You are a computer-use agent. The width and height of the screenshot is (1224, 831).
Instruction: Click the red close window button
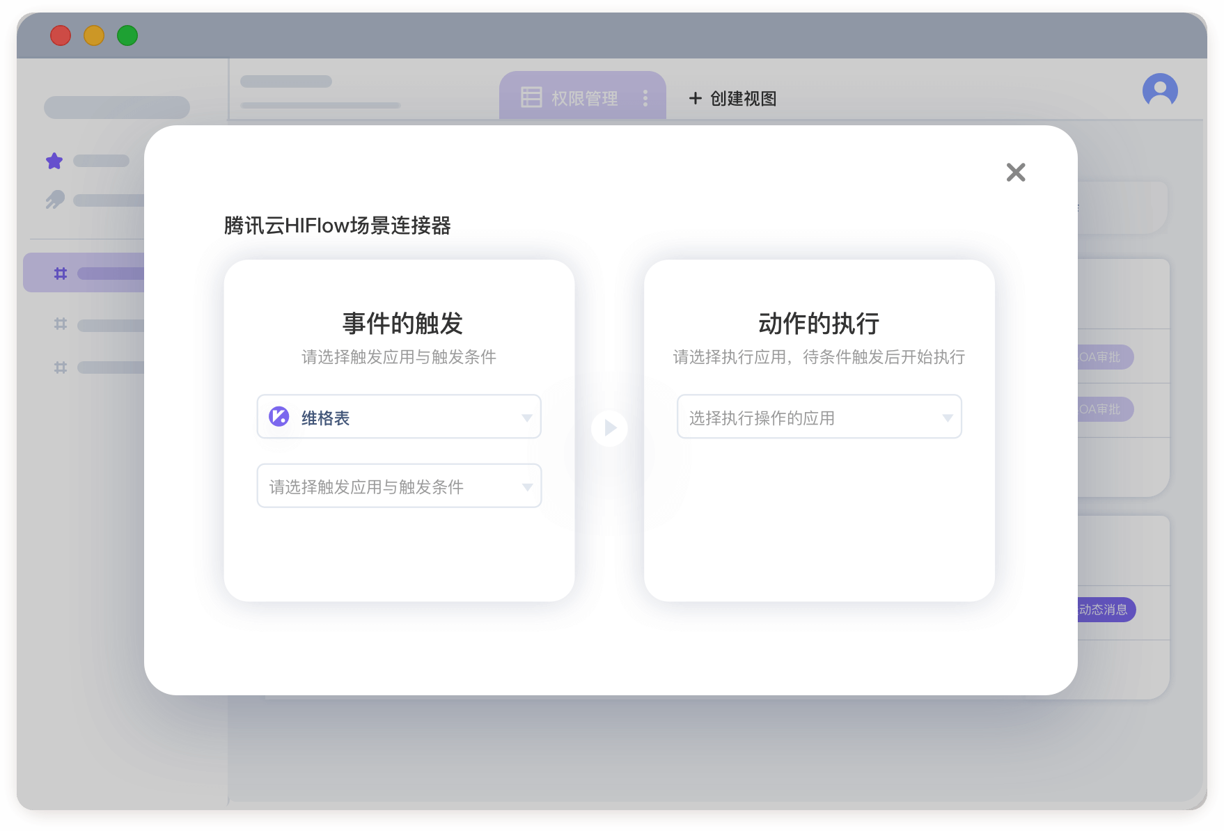pos(61,35)
